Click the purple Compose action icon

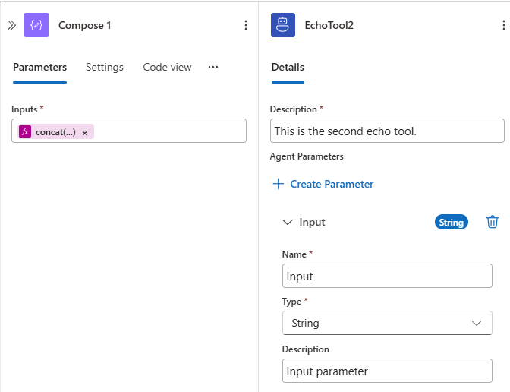coord(36,25)
